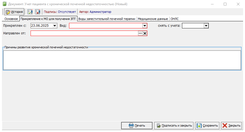This screenshot has height=132, width=245.
Task: Save document via Сохранить button
Action: tap(207, 126)
